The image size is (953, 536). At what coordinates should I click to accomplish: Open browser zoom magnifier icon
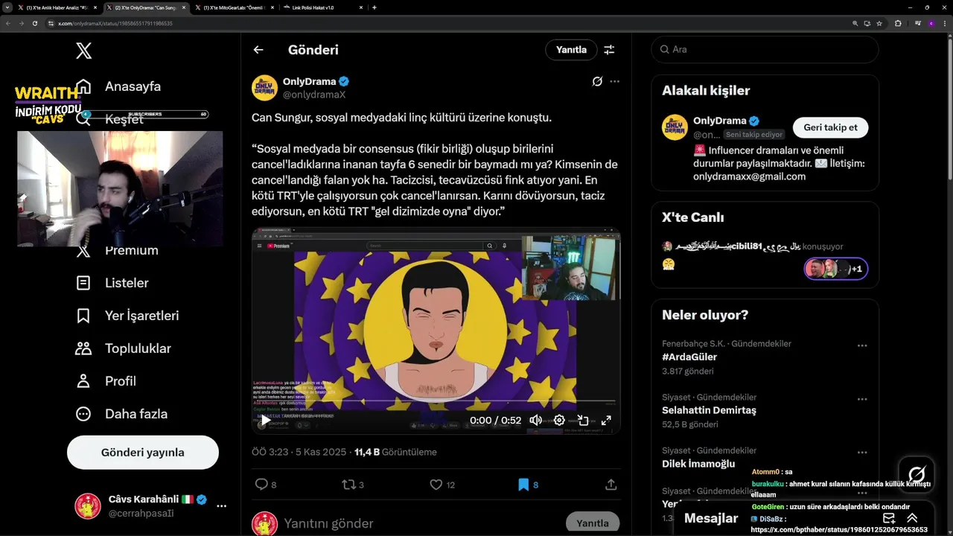click(855, 23)
